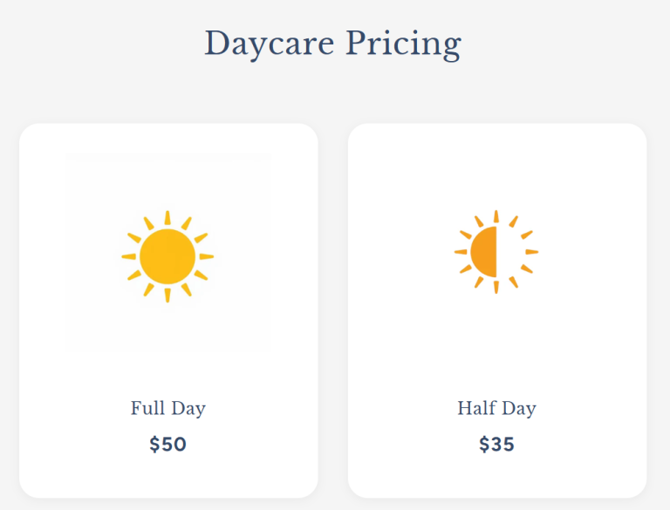Click the half sun icon
This screenshot has width=670, height=510.
pos(496,252)
